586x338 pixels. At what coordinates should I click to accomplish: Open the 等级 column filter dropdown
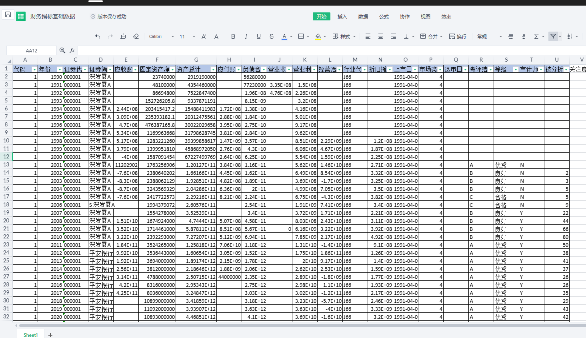click(516, 70)
